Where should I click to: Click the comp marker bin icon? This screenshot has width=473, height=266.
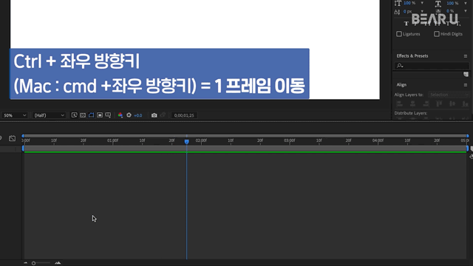pyautogui.click(x=472, y=149)
